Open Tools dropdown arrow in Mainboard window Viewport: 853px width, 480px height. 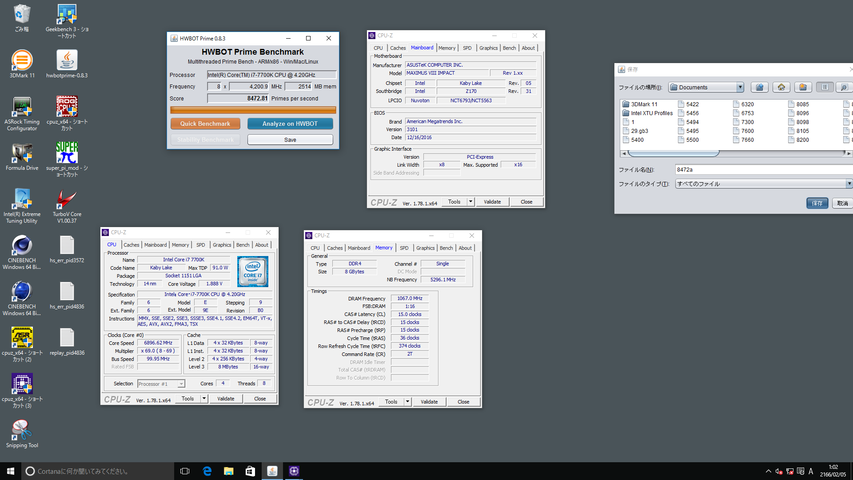click(470, 202)
